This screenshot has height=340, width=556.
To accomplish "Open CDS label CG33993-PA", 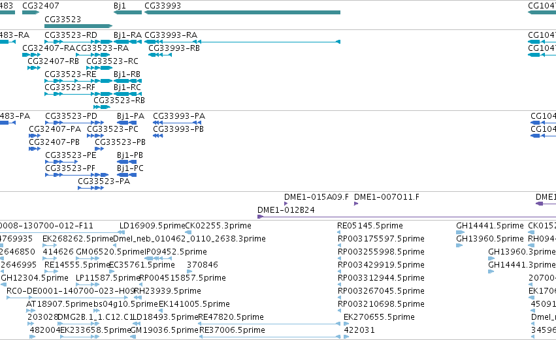I will [x=179, y=116].
